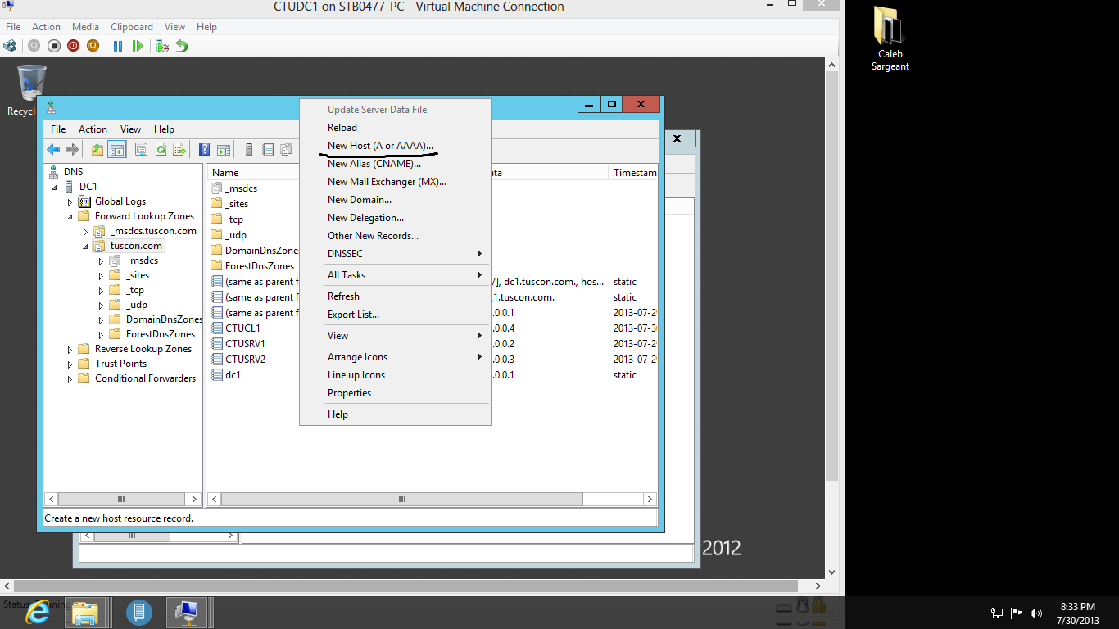1119x629 pixels.
Task: Select the CTUCL1 host record
Action: tap(242, 328)
